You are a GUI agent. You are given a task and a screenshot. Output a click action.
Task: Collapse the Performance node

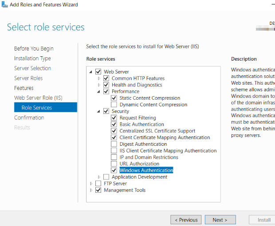coord(99,92)
